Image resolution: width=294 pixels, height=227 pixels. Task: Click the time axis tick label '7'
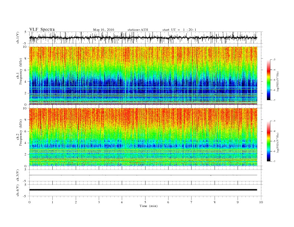tap(192, 202)
